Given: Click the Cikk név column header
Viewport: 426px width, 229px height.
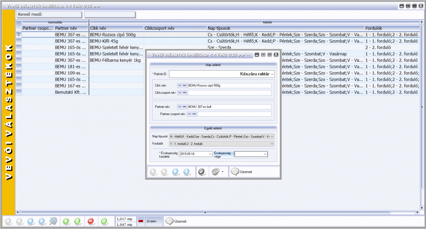Looking at the screenshot, I should [116, 28].
